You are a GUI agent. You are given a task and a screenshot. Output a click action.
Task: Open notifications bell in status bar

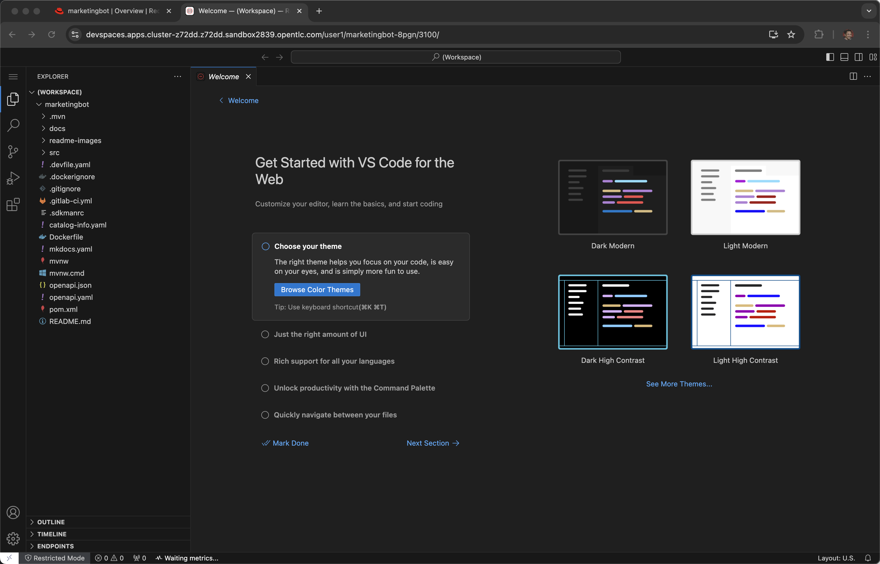point(868,558)
